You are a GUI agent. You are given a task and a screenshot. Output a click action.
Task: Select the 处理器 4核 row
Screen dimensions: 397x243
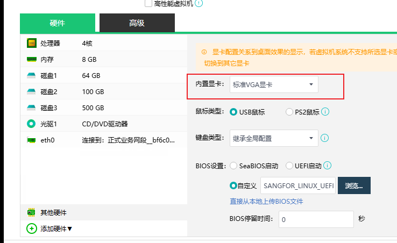[x=104, y=43]
